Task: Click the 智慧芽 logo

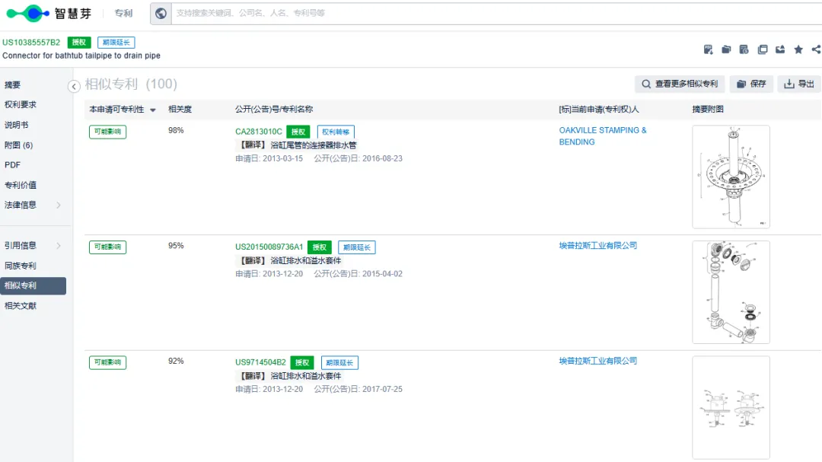Action: pos(49,13)
